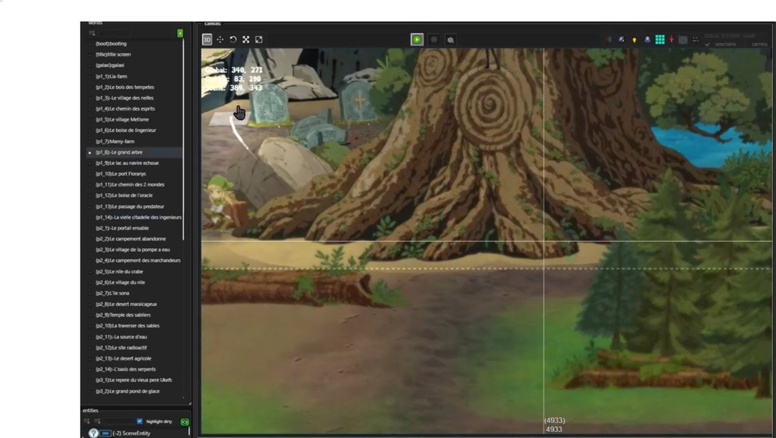Click the globe/physics debug icon

621,39
